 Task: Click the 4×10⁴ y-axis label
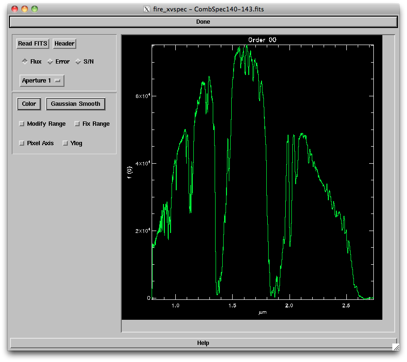pyautogui.click(x=143, y=164)
